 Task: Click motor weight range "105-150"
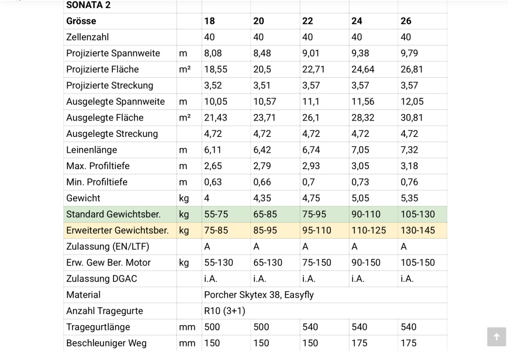(x=418, y=263)
